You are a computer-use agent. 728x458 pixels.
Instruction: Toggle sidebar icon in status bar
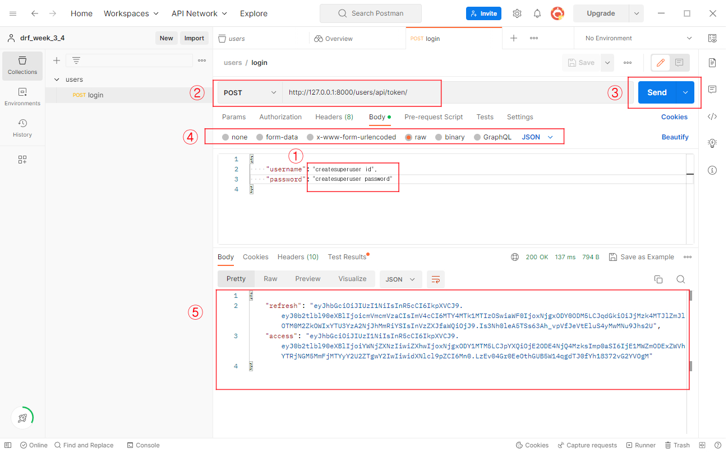point(8,445)
